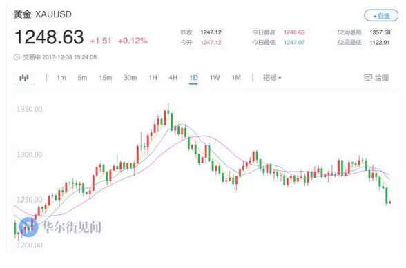
Task: Select the active 1D timeframe tab
Action: click(193, 78)
